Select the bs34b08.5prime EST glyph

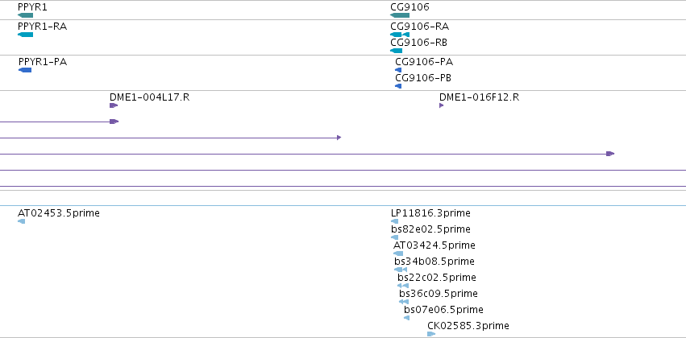pos(401,270)
